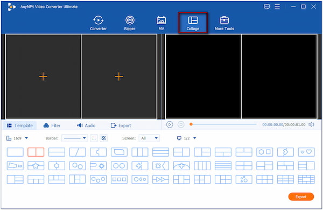The image size is (323, 210).
Task: Open More Tools toolbox
Action: point(224,23)
